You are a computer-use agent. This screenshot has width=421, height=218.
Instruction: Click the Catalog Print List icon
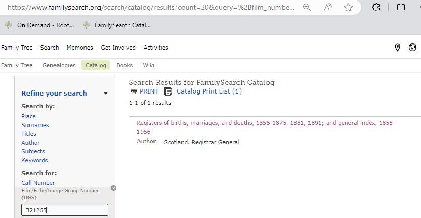(168, 91)
